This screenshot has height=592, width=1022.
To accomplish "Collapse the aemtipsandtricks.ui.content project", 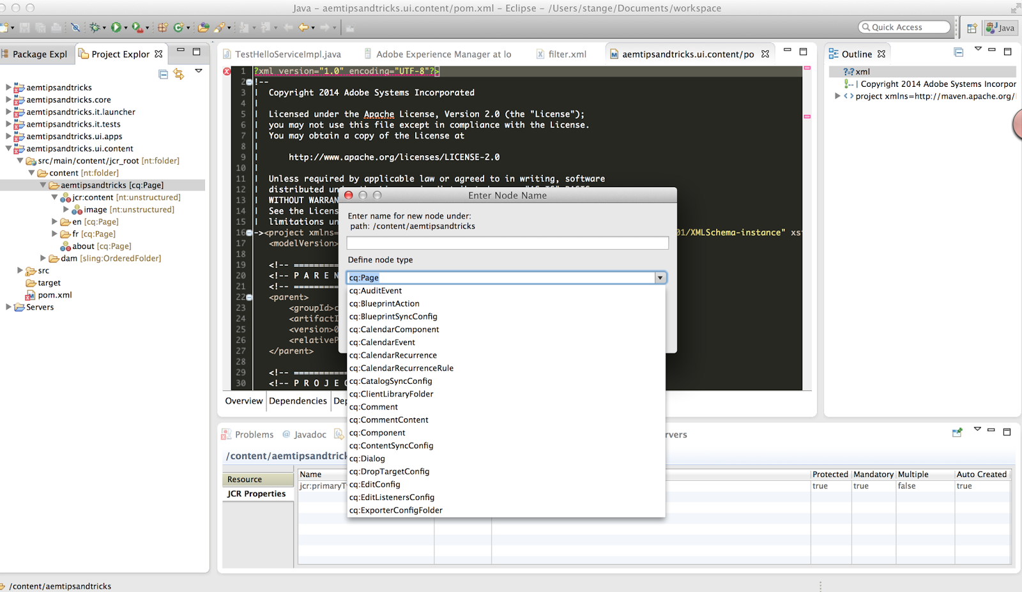I will (8, 148).
